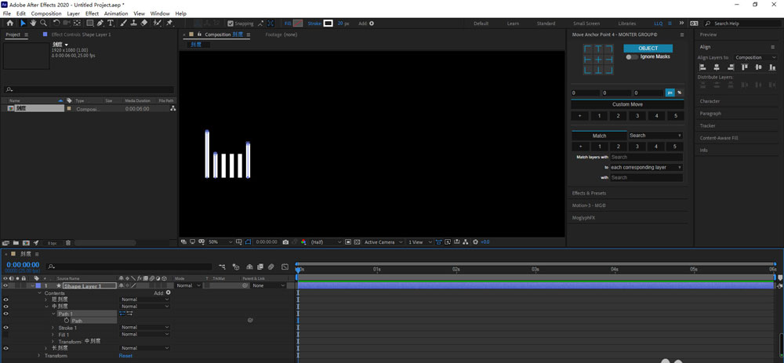
Task: Click the Custom Move button
Action: click(626, 104)
